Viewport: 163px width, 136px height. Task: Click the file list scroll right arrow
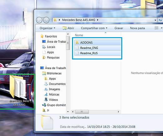coord(118,112)
